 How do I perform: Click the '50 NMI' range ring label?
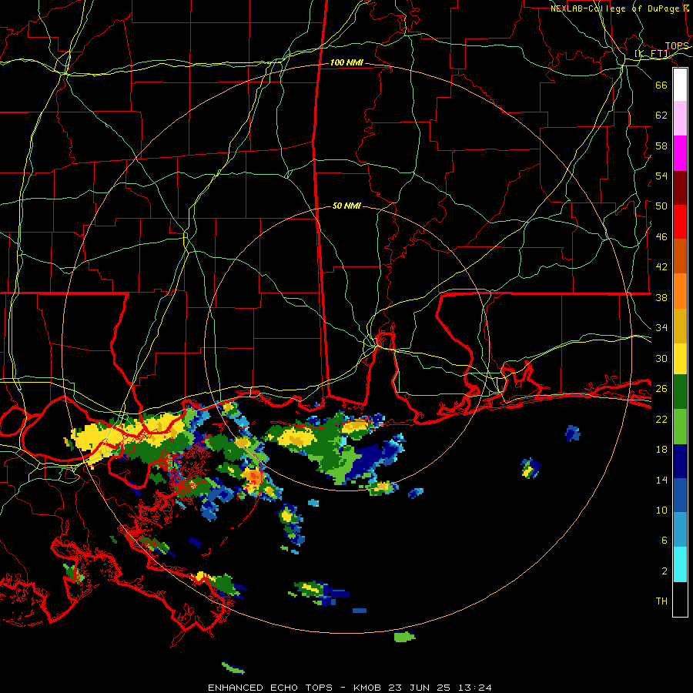pos(346,206)
